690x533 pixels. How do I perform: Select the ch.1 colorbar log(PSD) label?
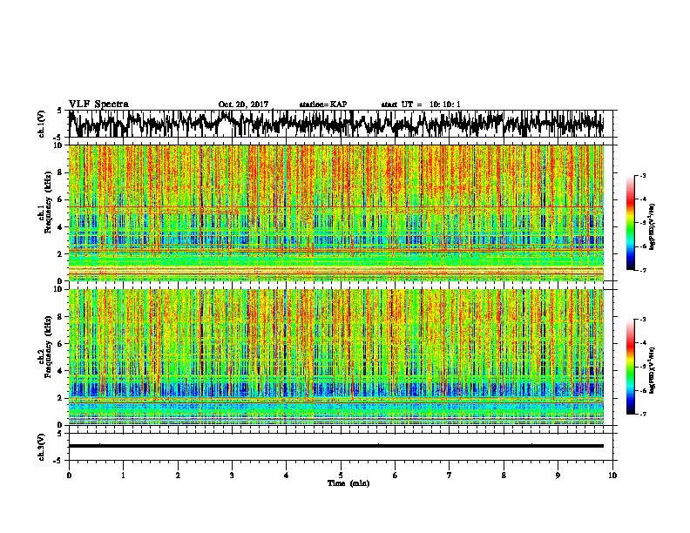pos(652,227)
